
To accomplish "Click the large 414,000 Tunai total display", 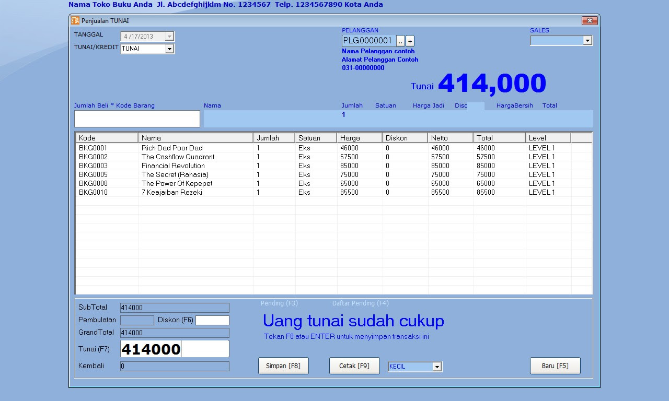I will pos(492,84).
